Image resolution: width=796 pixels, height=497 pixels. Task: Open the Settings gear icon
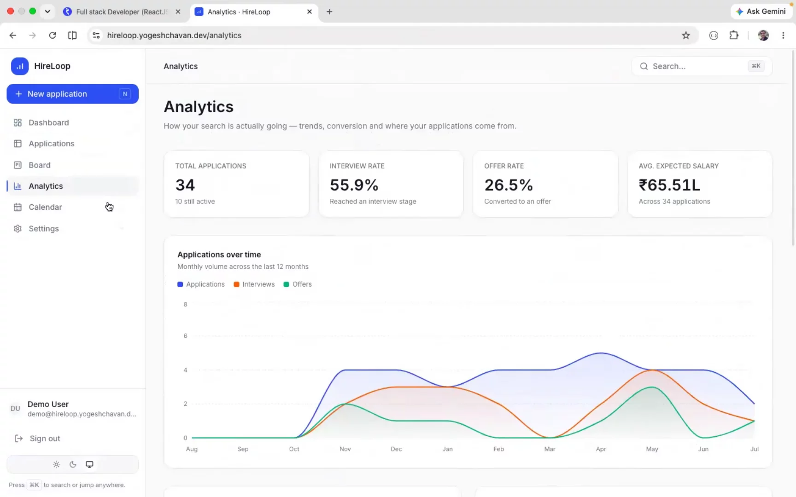point(18,228)
